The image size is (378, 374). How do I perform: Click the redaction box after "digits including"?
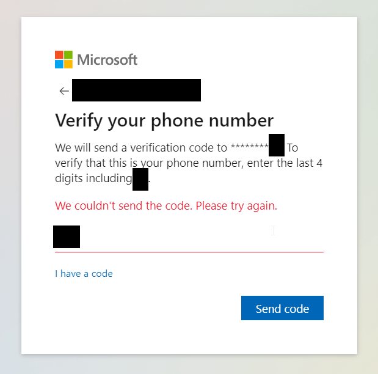pyautogui.click(x=140, y=179)
